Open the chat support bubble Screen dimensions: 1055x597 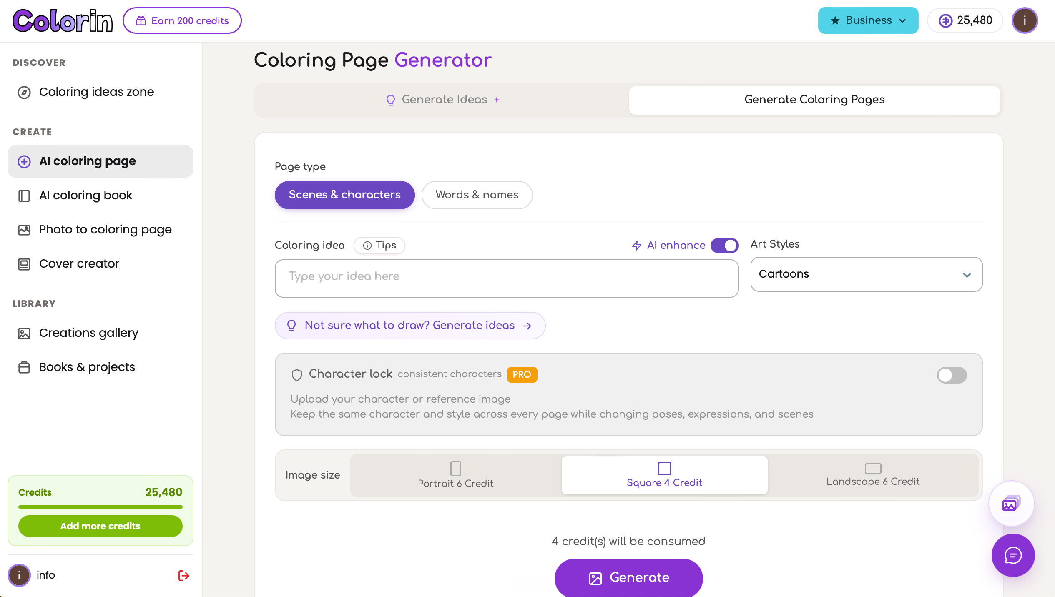tap(1013, 555)
